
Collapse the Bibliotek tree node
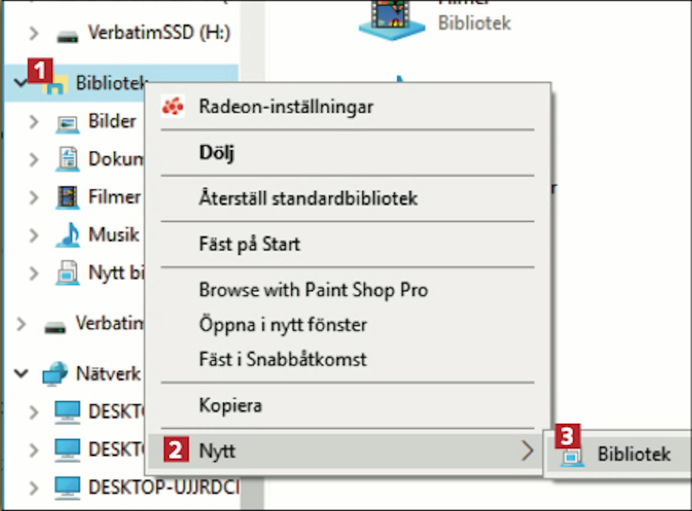(x=21, y=83)
